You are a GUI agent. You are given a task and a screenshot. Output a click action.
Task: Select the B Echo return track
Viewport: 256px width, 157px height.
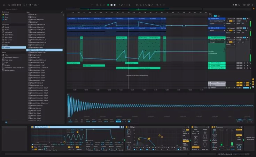(217, 85)
